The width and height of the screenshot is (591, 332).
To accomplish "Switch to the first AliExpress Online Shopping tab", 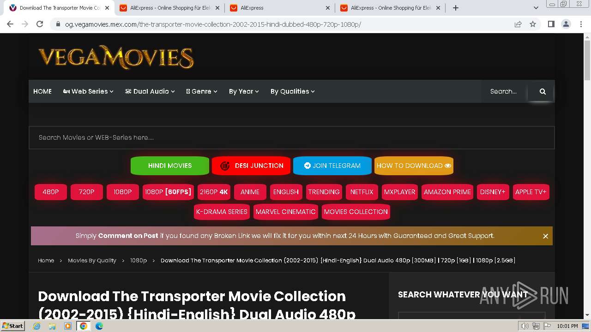I will click(x=169, y=8).
